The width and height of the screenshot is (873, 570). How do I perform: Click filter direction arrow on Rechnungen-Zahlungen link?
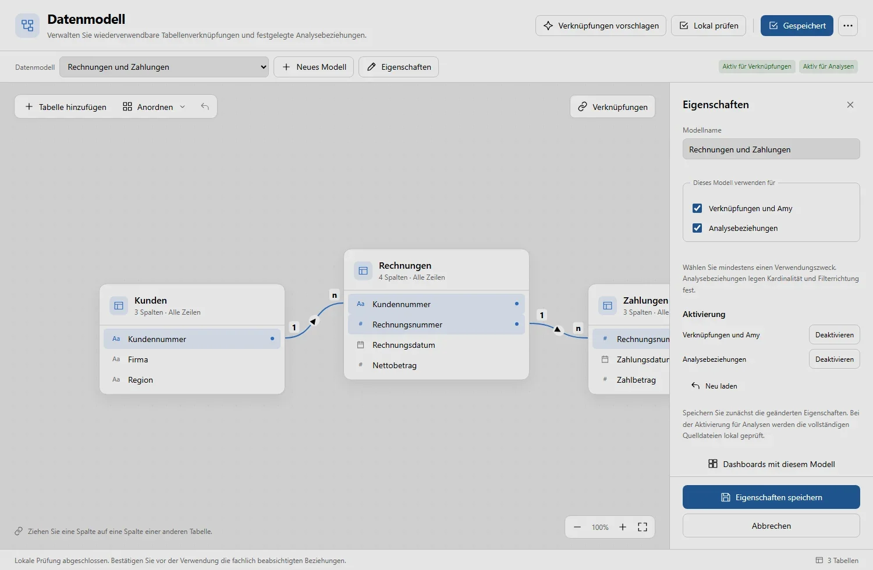(558, 329)
